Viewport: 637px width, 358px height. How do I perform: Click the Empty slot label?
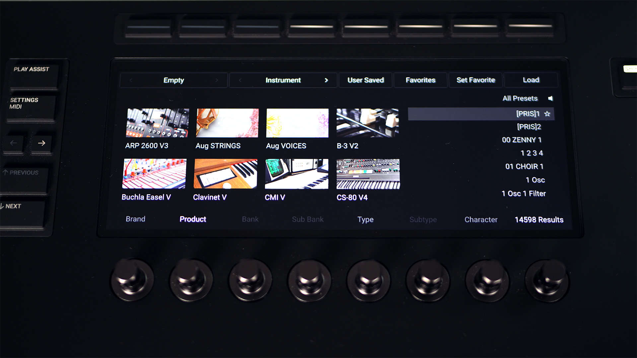tap(174, 80)
